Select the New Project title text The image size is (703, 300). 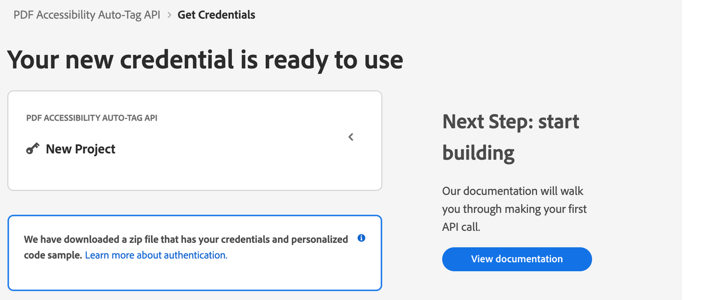point(81,149)
